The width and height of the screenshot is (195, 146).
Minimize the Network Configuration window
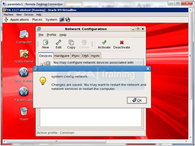133,29
